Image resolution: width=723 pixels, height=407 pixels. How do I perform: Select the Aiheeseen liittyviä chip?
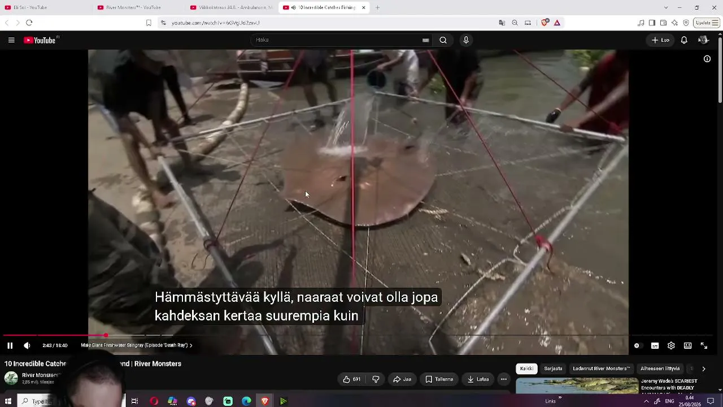[x=660, y=369]
